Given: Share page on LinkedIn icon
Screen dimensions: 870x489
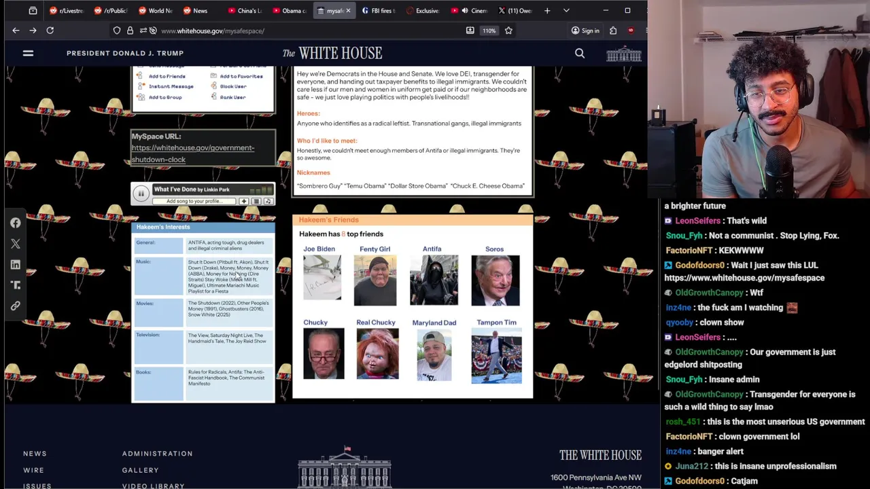Looking at the screenshot, I should (x=16, y=264).
